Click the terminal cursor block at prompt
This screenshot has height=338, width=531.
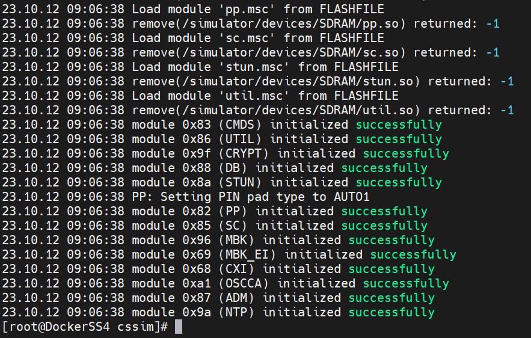tap(179, 327)
